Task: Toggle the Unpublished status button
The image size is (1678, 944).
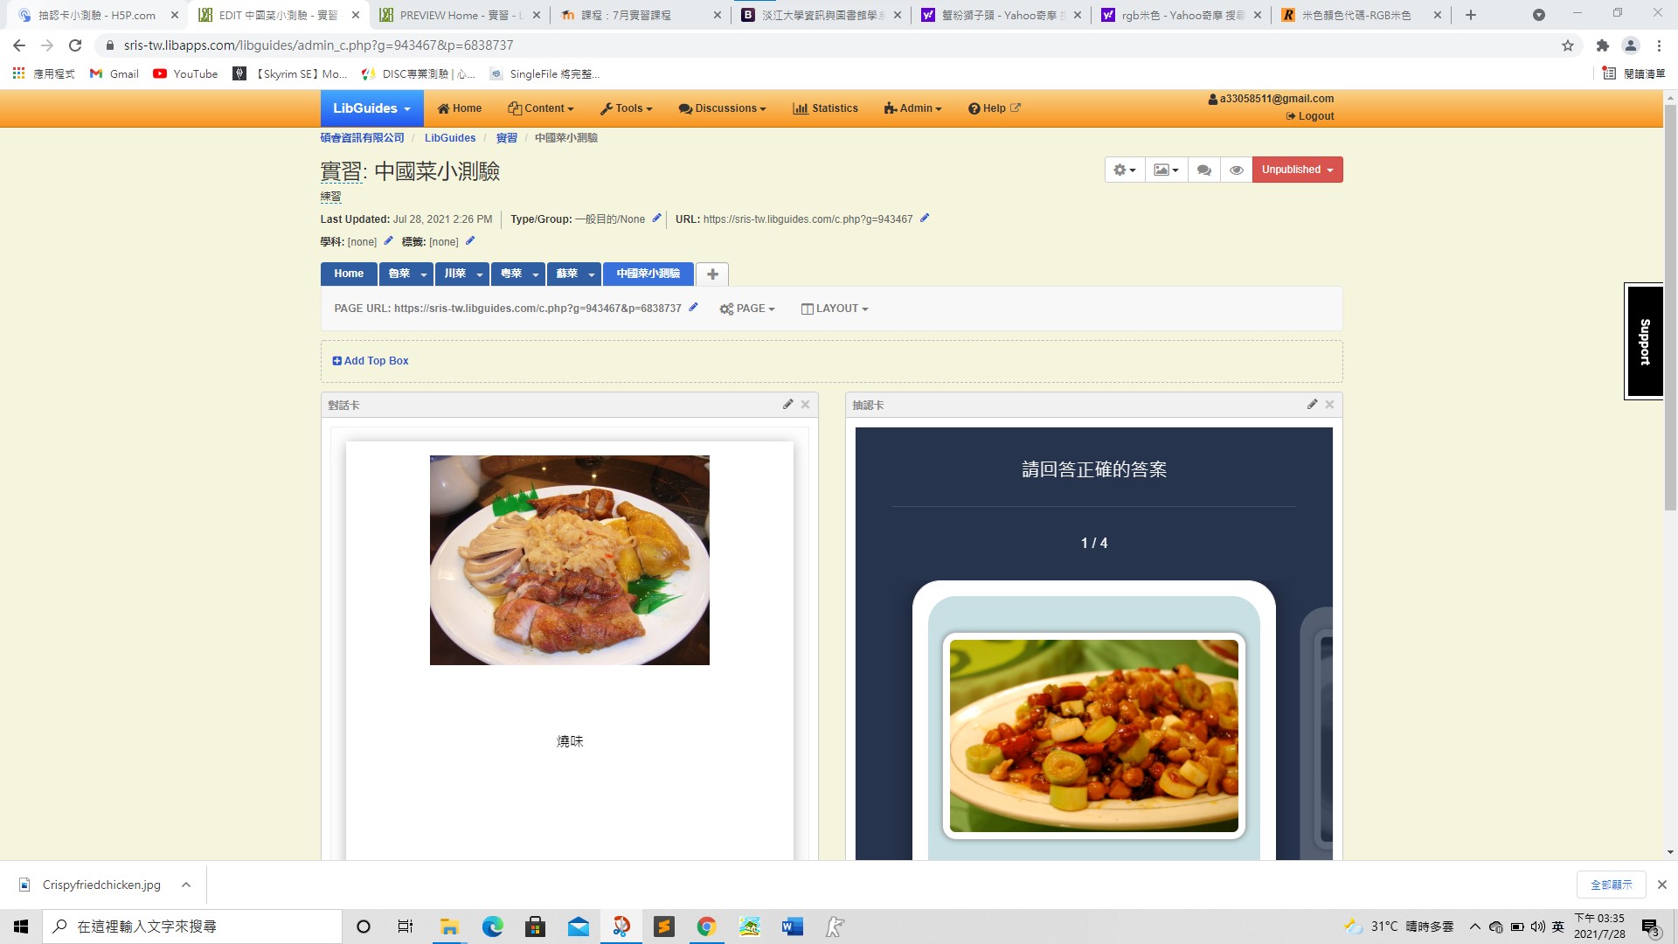Action: click(1297, 170)
